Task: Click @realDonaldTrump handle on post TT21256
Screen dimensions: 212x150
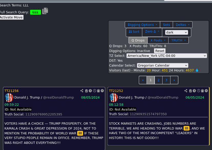Action: click(x=58, y=98)
